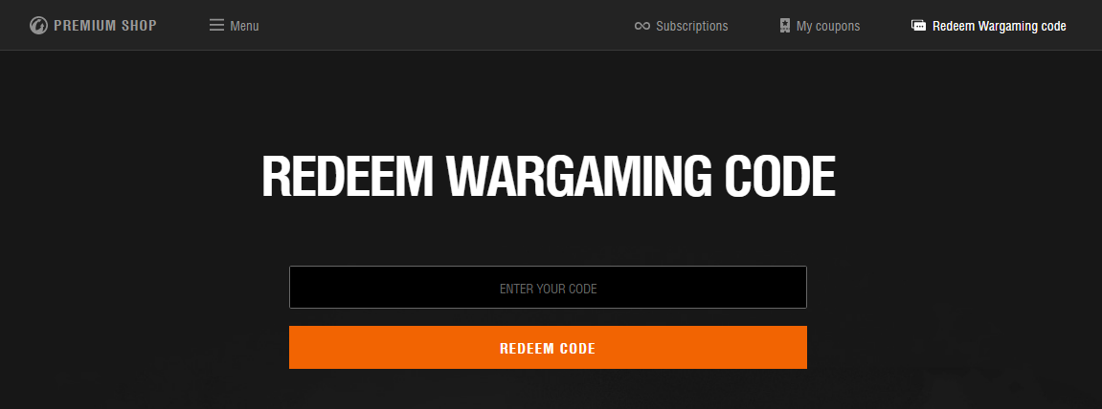Screen dimensions: 1102x409
Task: Click the coupon ticket icon
Action: click(784, 26)
